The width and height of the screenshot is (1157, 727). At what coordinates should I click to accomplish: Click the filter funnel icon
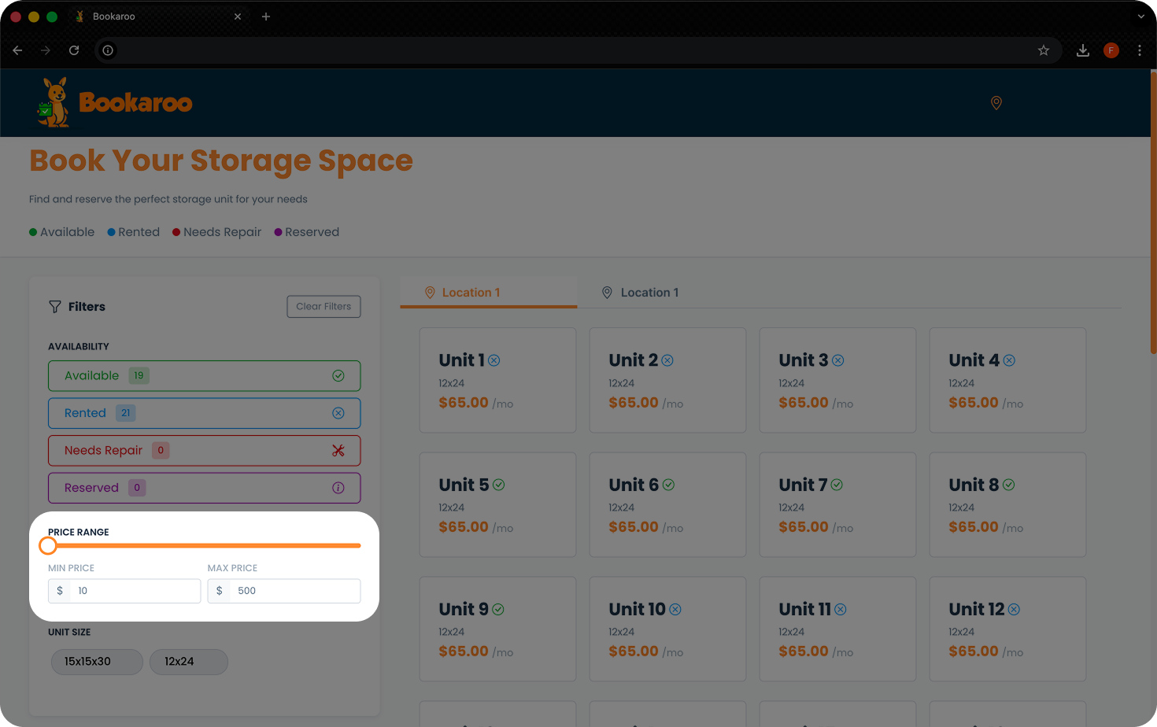tap(55, 307)
